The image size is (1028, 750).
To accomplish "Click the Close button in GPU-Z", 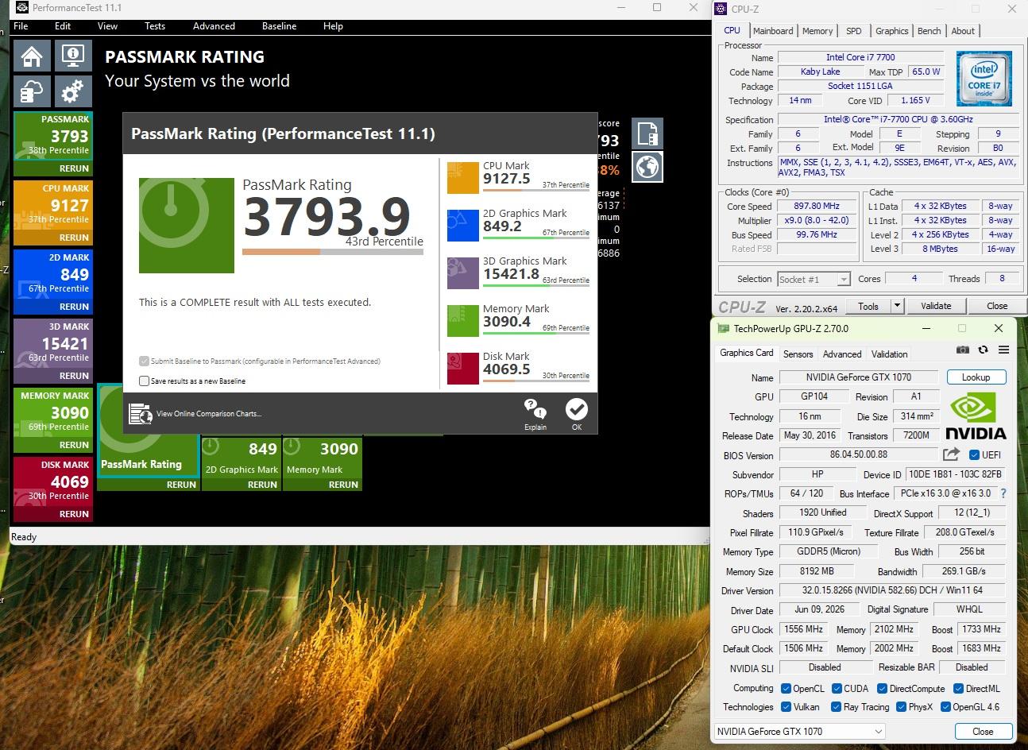I will pyautogui.click(x=983, y=732).
